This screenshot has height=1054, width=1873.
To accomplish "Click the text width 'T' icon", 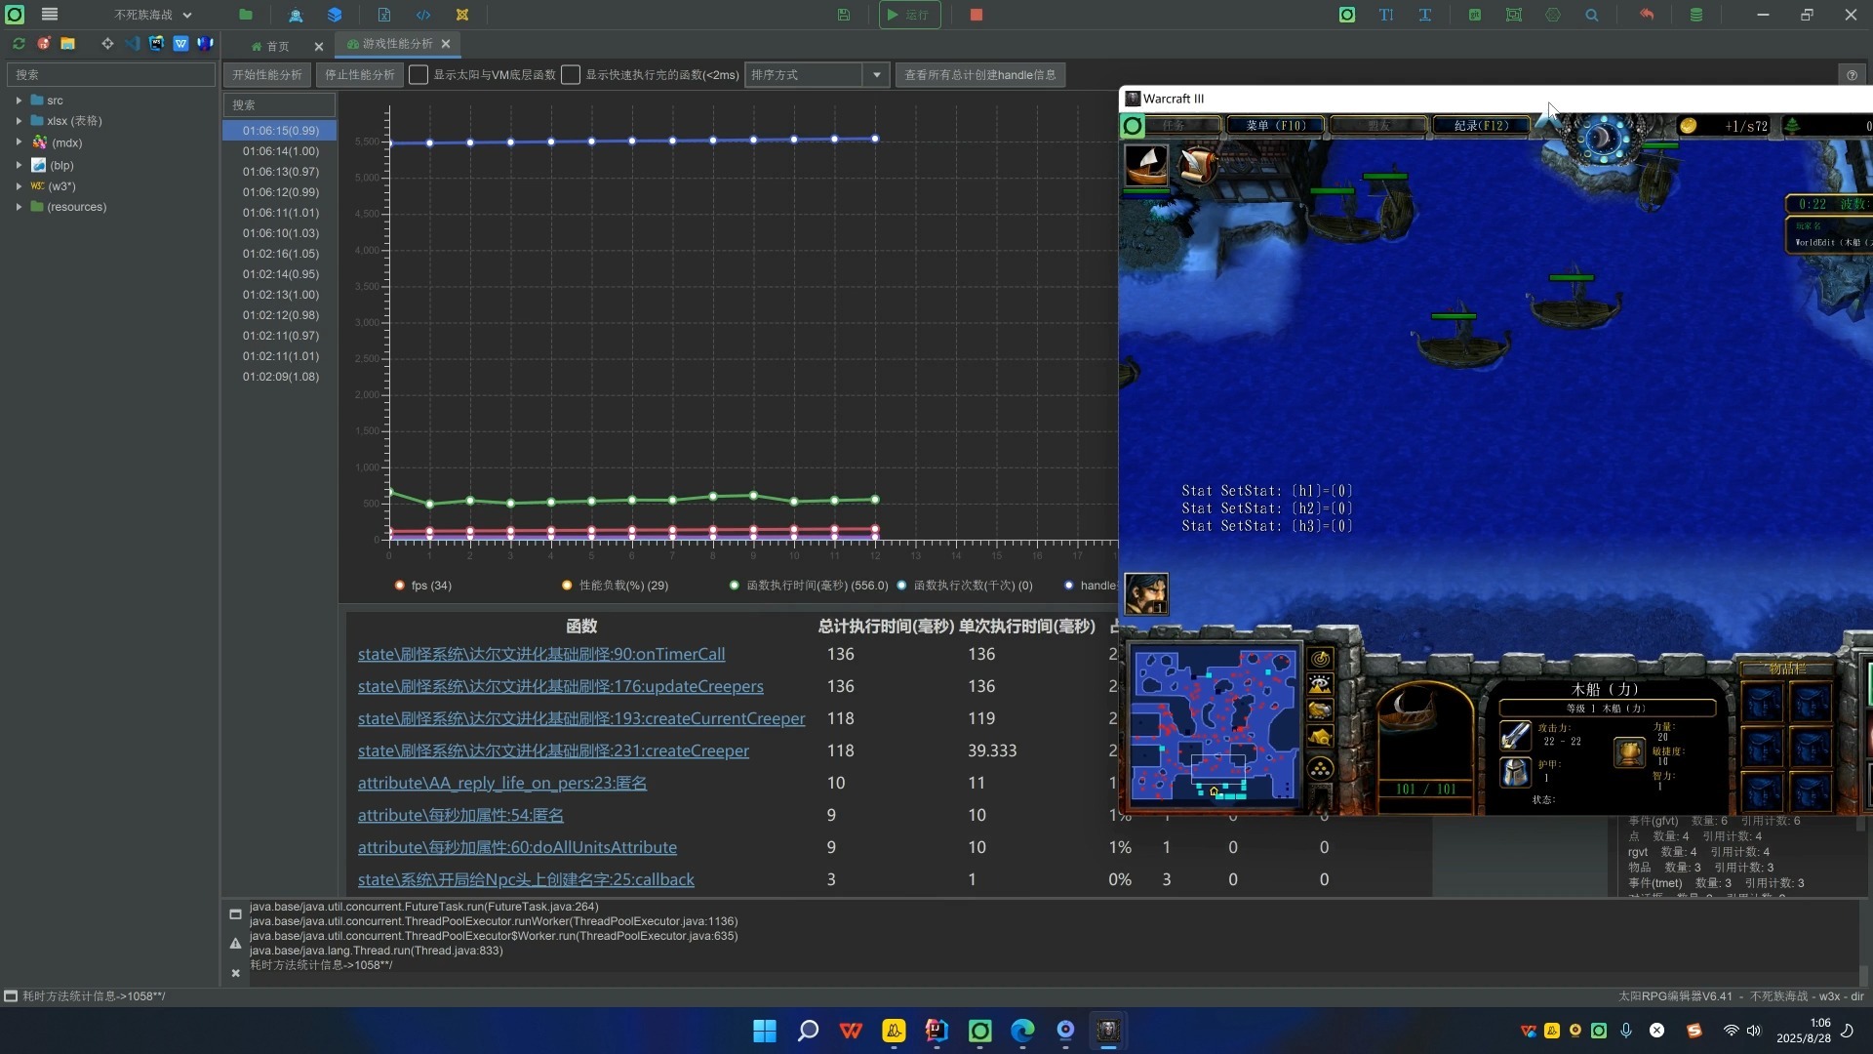I will [1425, 15].
